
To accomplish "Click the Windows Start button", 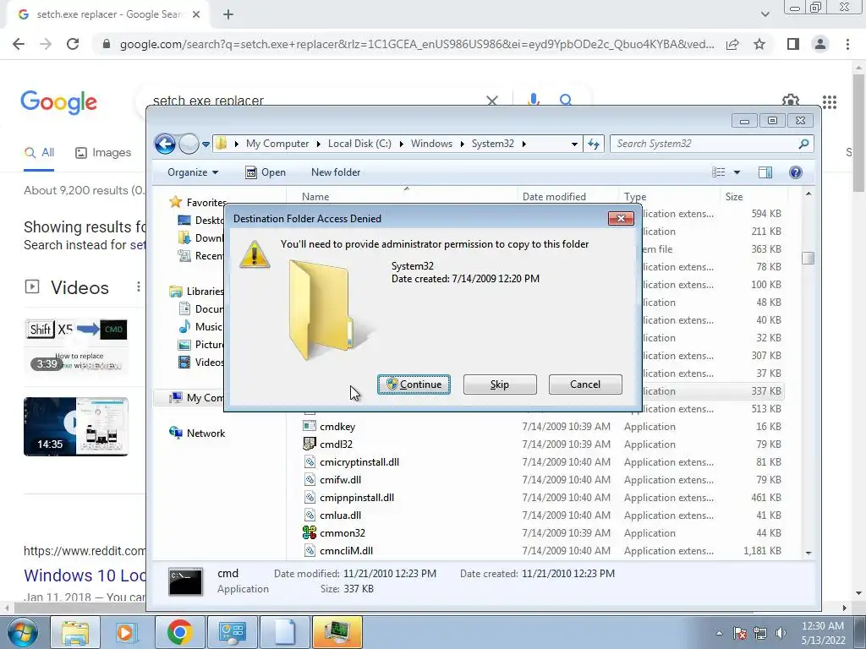I will pyautogui.click(x=21, y=632).
